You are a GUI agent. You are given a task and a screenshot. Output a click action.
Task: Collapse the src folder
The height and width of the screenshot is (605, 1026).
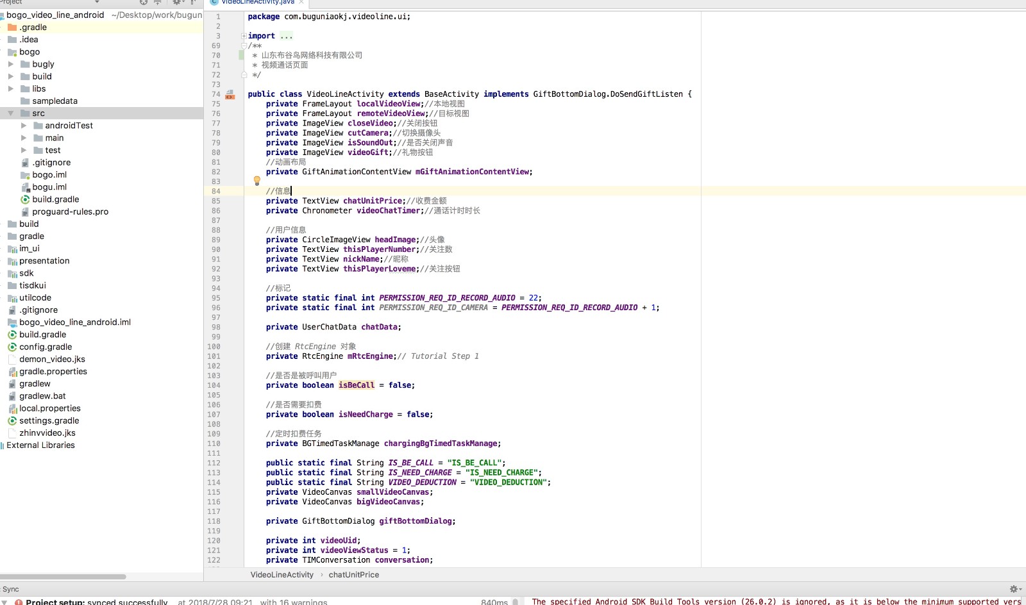(10, 113)
